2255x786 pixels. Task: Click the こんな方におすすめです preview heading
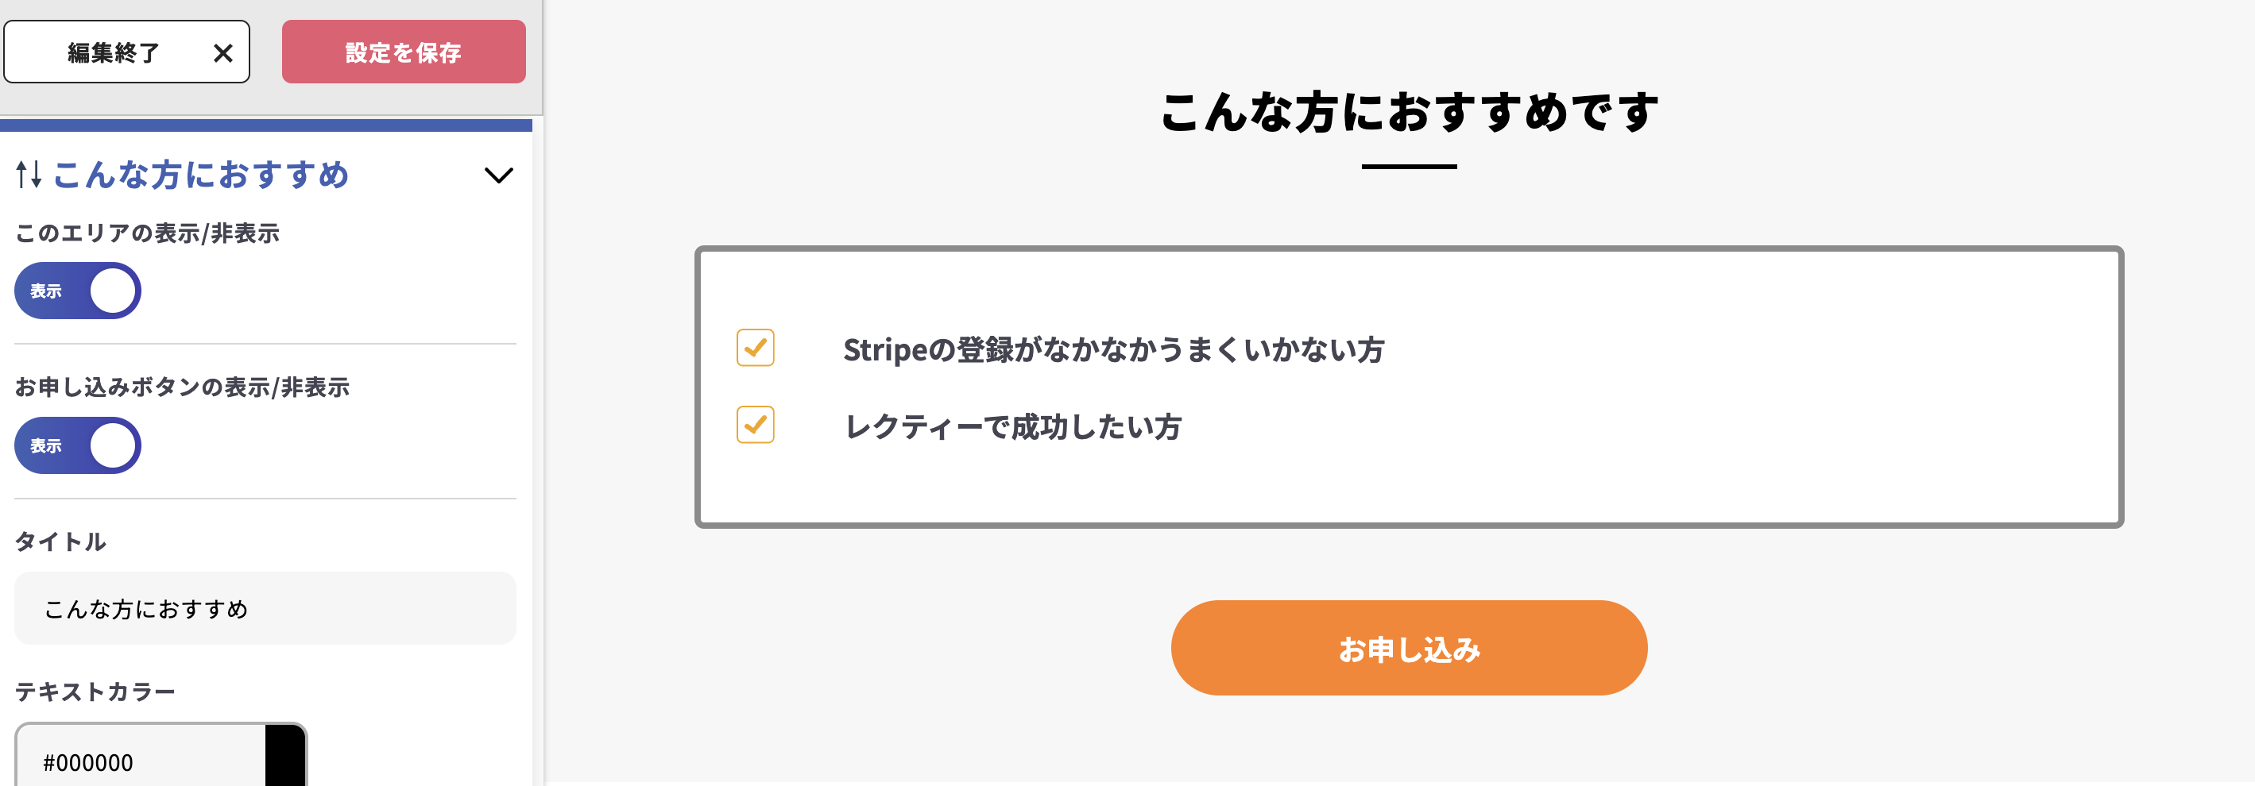click(x=1410, y=110)
